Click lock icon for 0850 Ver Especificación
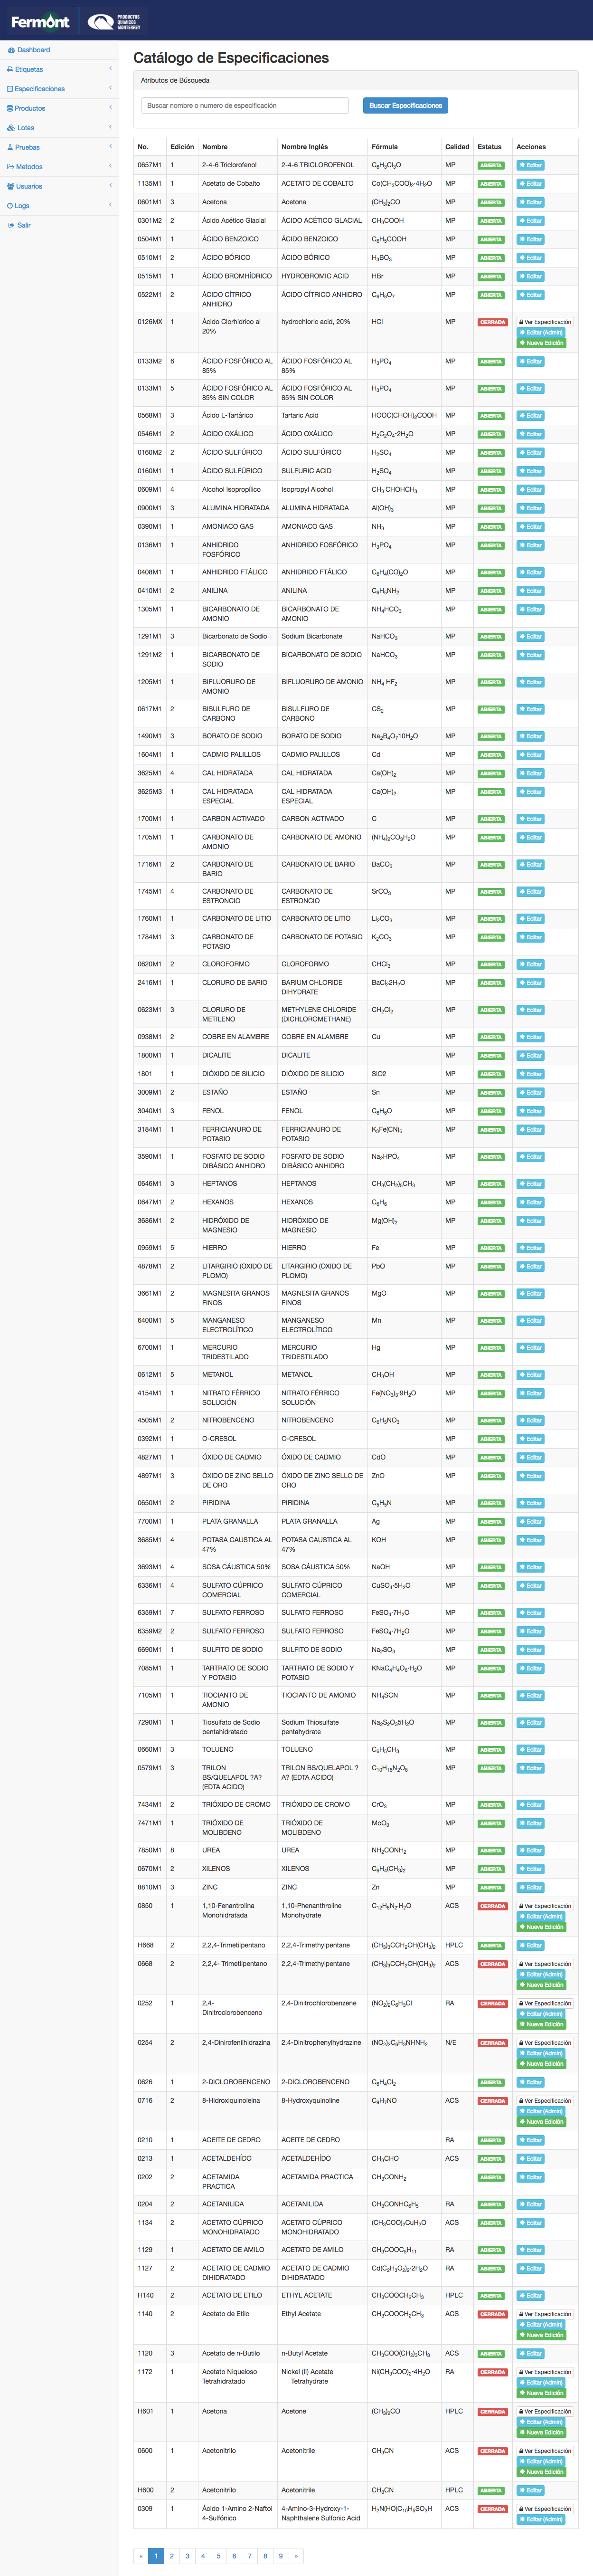The height and width of the screenshot is (2576, 593). click(521, 1906)
